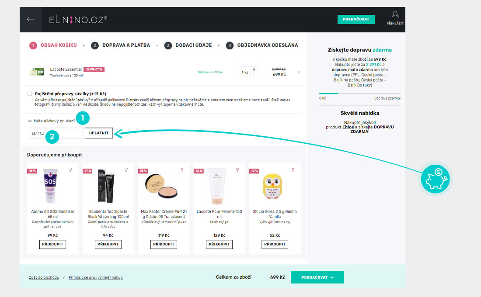481x297 pixels.
Task: Open Lacoste Pour Femme product image
Action: pos(217,186)
